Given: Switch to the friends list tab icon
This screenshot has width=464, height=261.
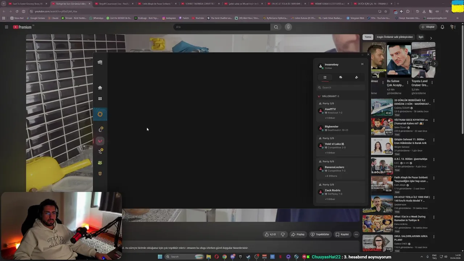Looking at the screenshot, I should tap(325, 77).
